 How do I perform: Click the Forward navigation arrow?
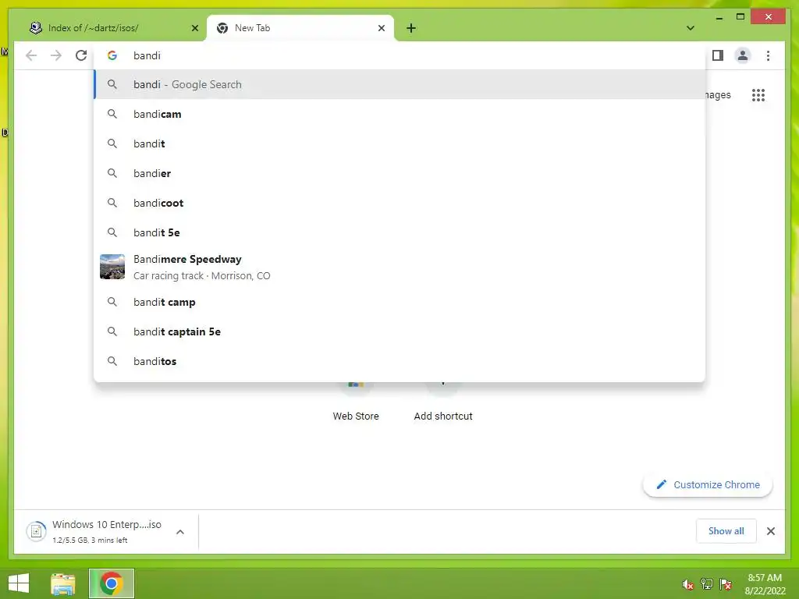[56, 55]
